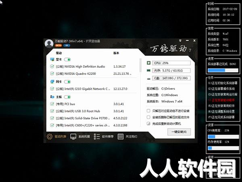Screen dimensions: 242x182
Task: Toggle the 主板 driver group switch
Action: pyautogui.click(x=67, y=97)
